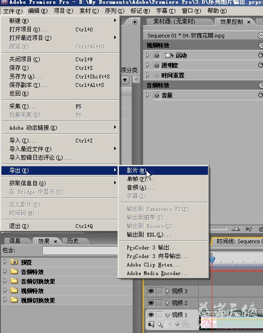Reset the 透明度 effect parameters
Viewport: 263px width, 333px height.
(x=261, y=65)
